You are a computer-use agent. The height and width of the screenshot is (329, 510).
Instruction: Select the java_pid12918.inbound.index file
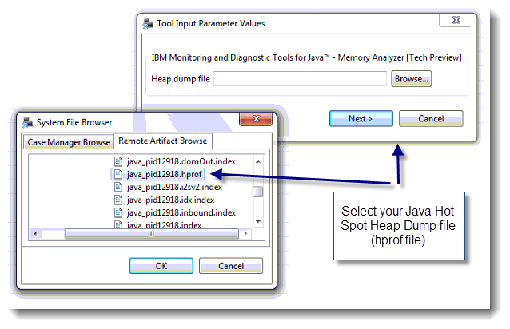(x=181, y=212)
